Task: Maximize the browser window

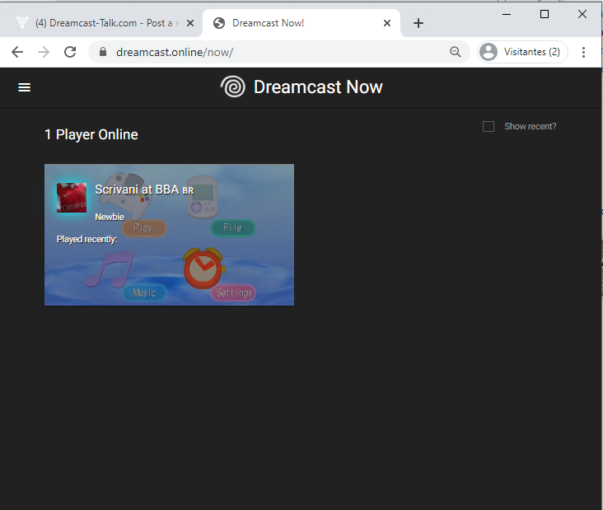Action: point(545,14)
